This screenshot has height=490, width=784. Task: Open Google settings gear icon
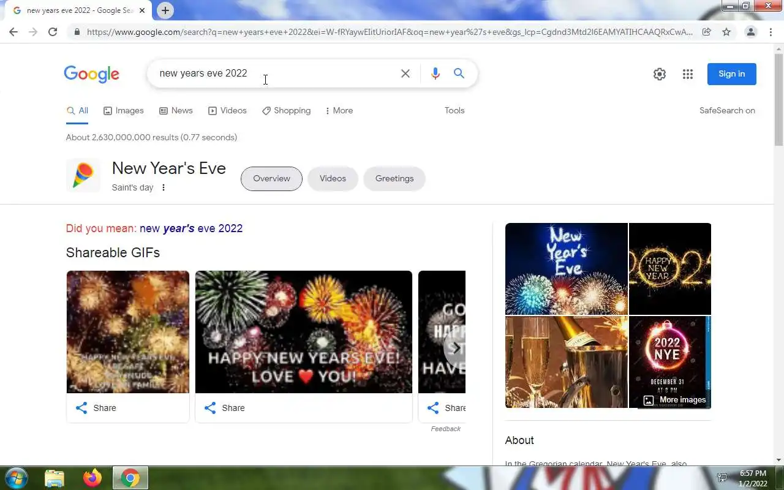(660, 74)
